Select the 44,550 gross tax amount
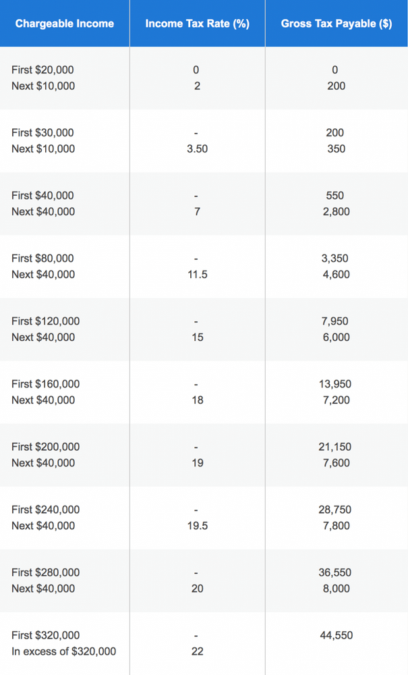The height and width of the screenshot is (675, 408). tap(335, 635)
